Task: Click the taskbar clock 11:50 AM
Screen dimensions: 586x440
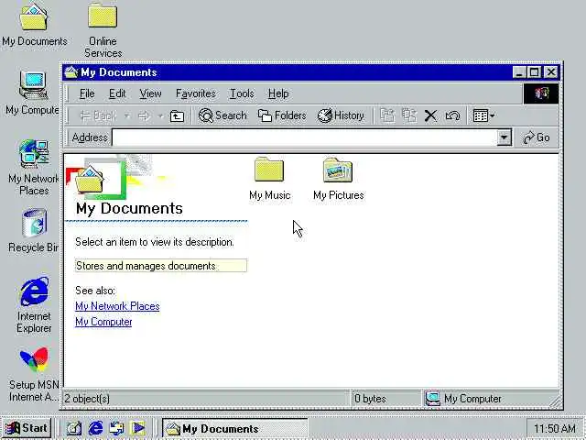Action: tap(555, 428)
